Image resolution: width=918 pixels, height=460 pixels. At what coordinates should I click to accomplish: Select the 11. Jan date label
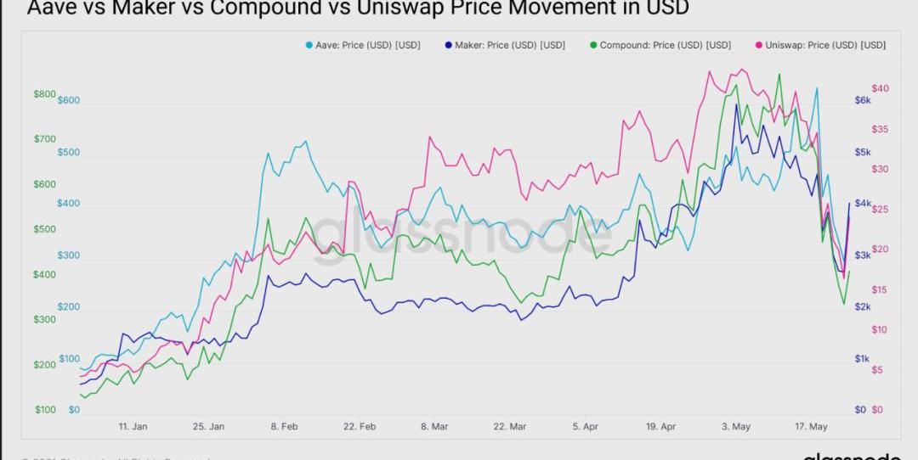click(x=133, y=427)
